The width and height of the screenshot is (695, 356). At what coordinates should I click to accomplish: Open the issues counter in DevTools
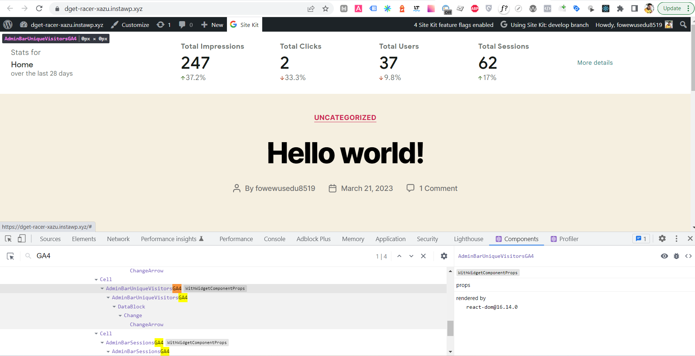(641, 239)
